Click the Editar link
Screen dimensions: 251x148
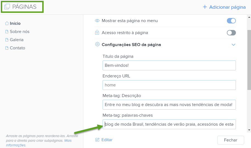click(107, 140)
